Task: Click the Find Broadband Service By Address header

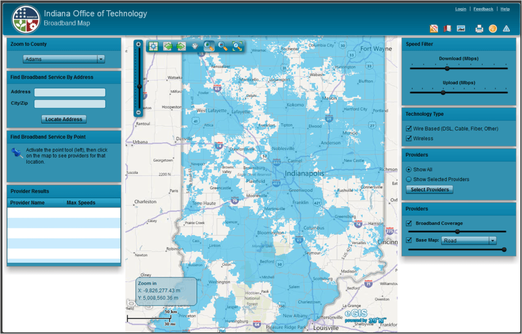Action: pos(64,77)
